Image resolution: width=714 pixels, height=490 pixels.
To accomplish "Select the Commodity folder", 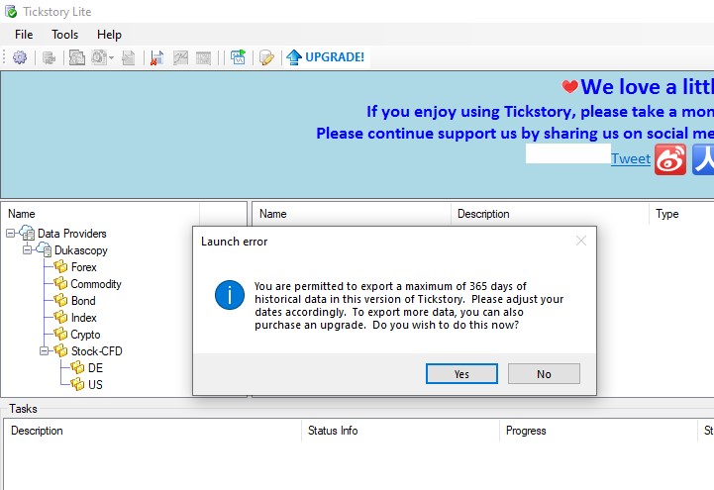I will 96,284.
